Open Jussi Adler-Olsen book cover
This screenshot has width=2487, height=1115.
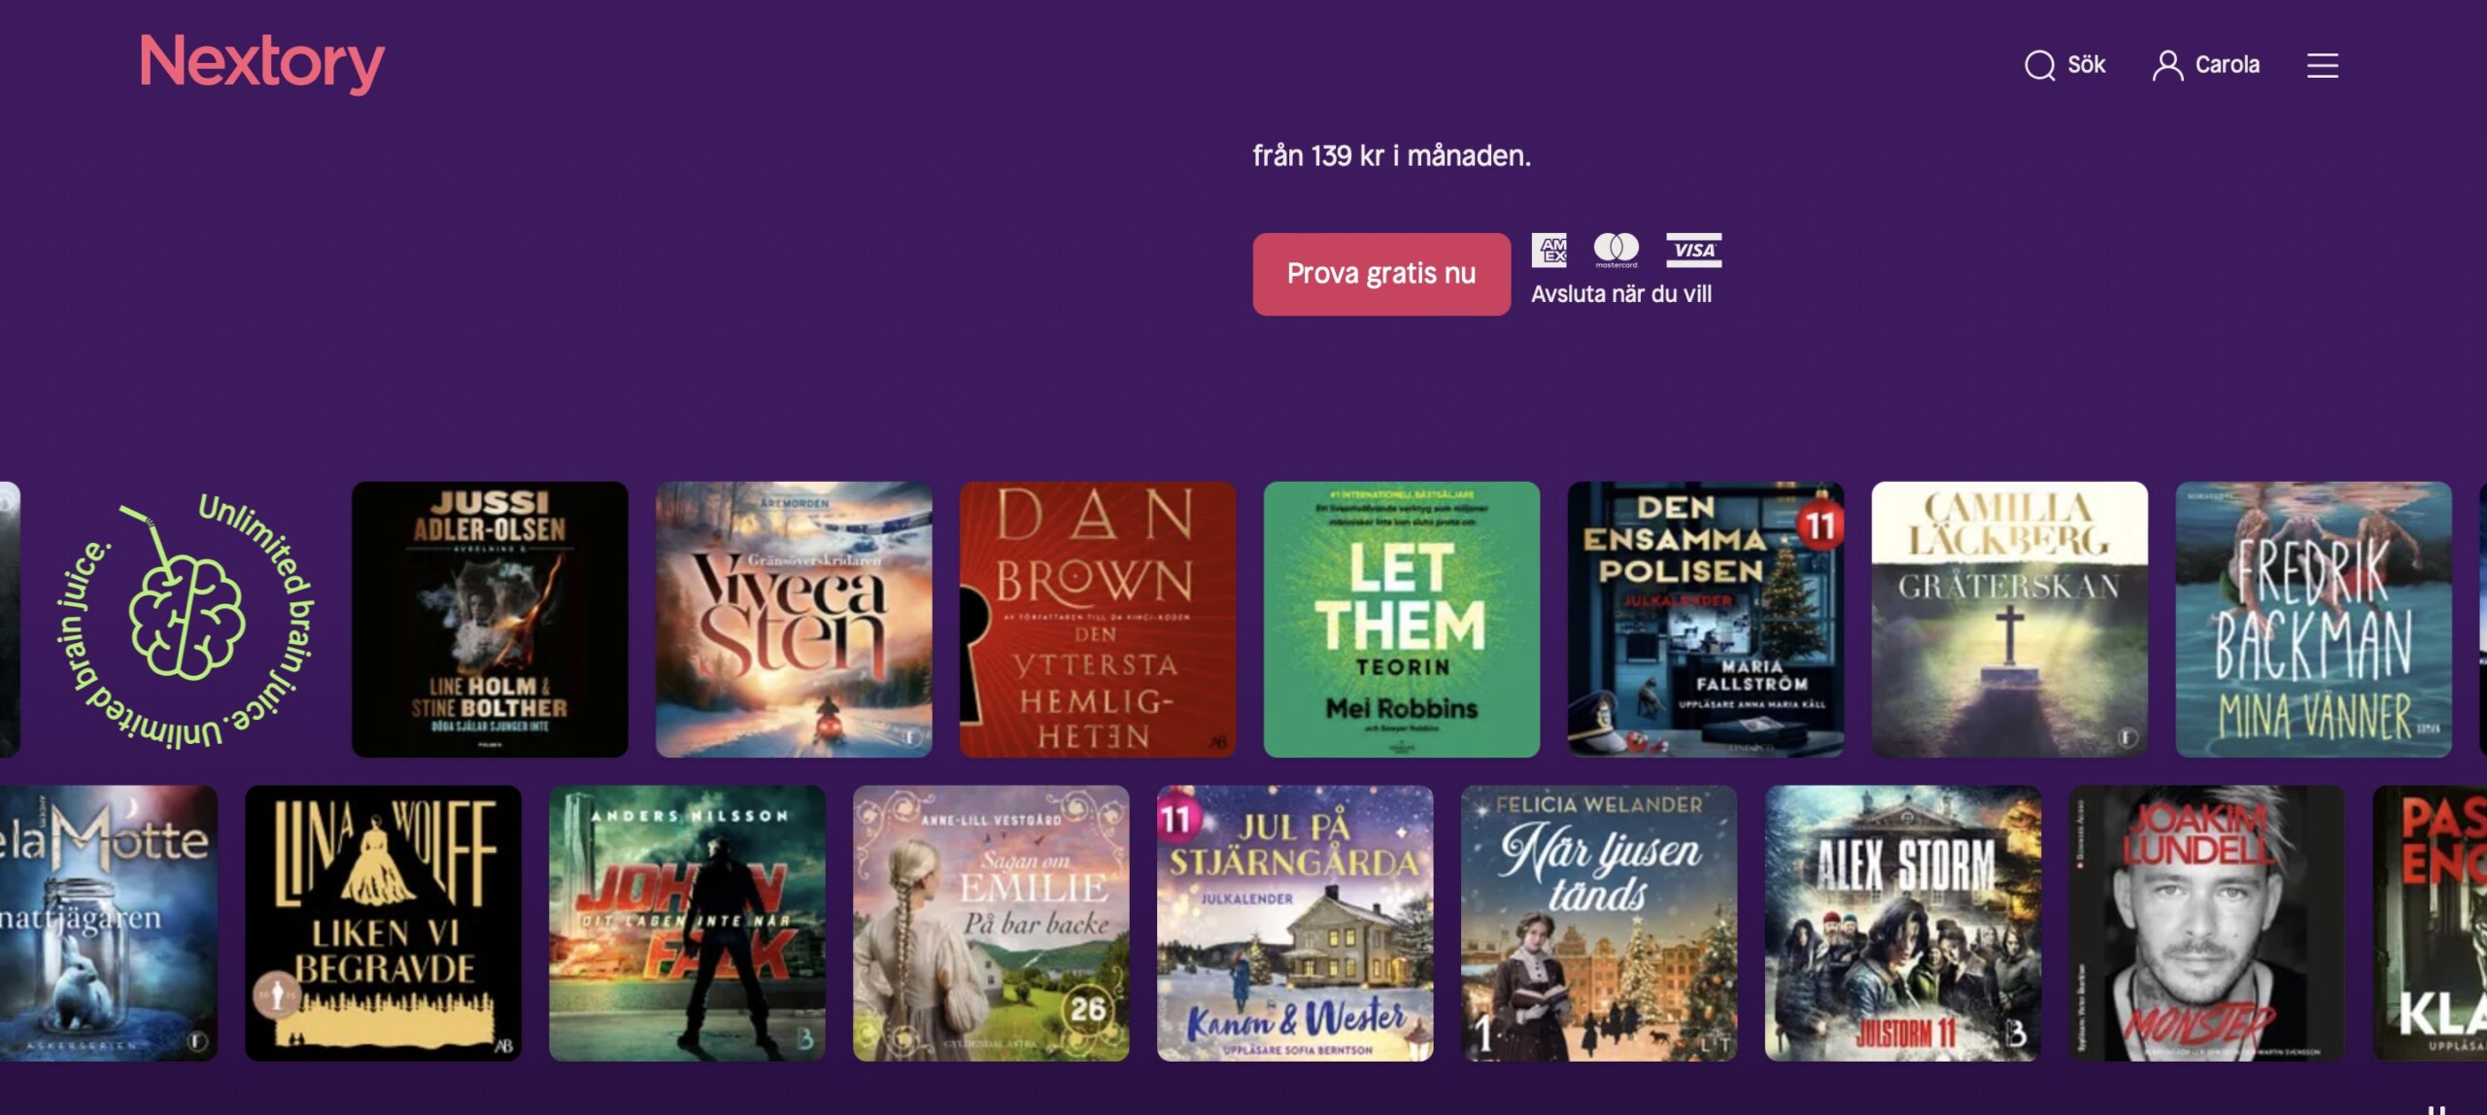[x=490, y=620]
